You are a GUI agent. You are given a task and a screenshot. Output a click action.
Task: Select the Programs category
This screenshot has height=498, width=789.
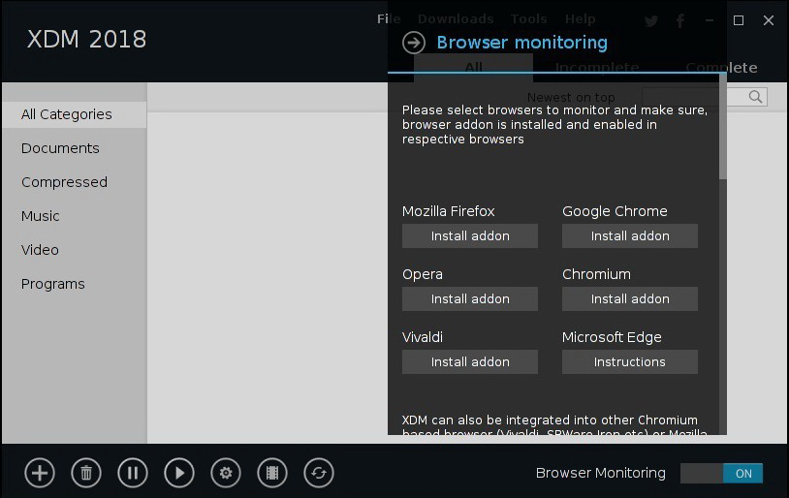(x=53, y=284)
